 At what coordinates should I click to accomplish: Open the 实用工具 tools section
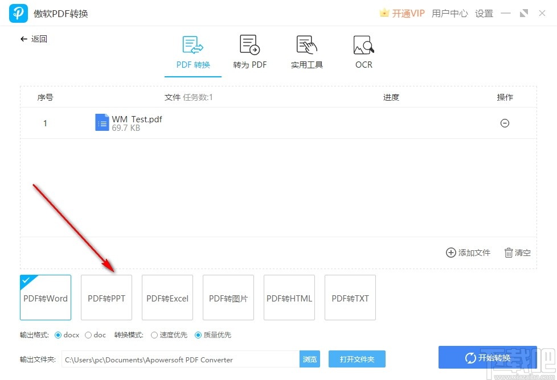click(x=306, y=51)
